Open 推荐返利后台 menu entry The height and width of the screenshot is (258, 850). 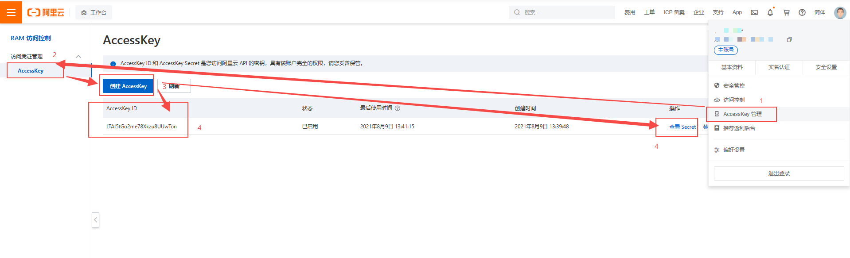click(x=739, y=128)
